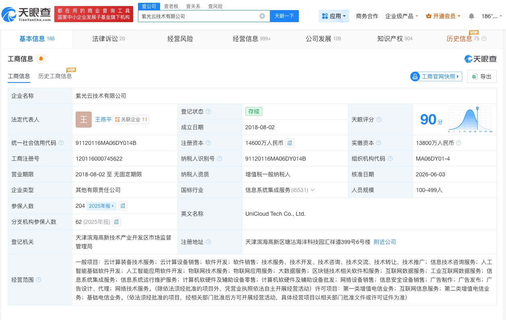This screenshot has width=506, height=320.
Task: Open the 历史信息 VIP tab
Action: [459, 39]
